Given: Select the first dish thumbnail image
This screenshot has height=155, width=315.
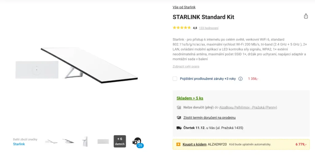Looking at the screenshot, I should (x=51, y=141).
